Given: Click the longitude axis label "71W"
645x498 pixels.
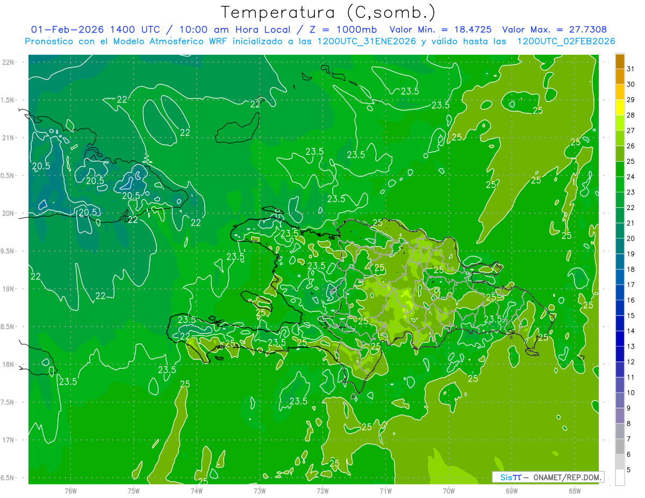Looking at the screenshot, I should [385, 490].
